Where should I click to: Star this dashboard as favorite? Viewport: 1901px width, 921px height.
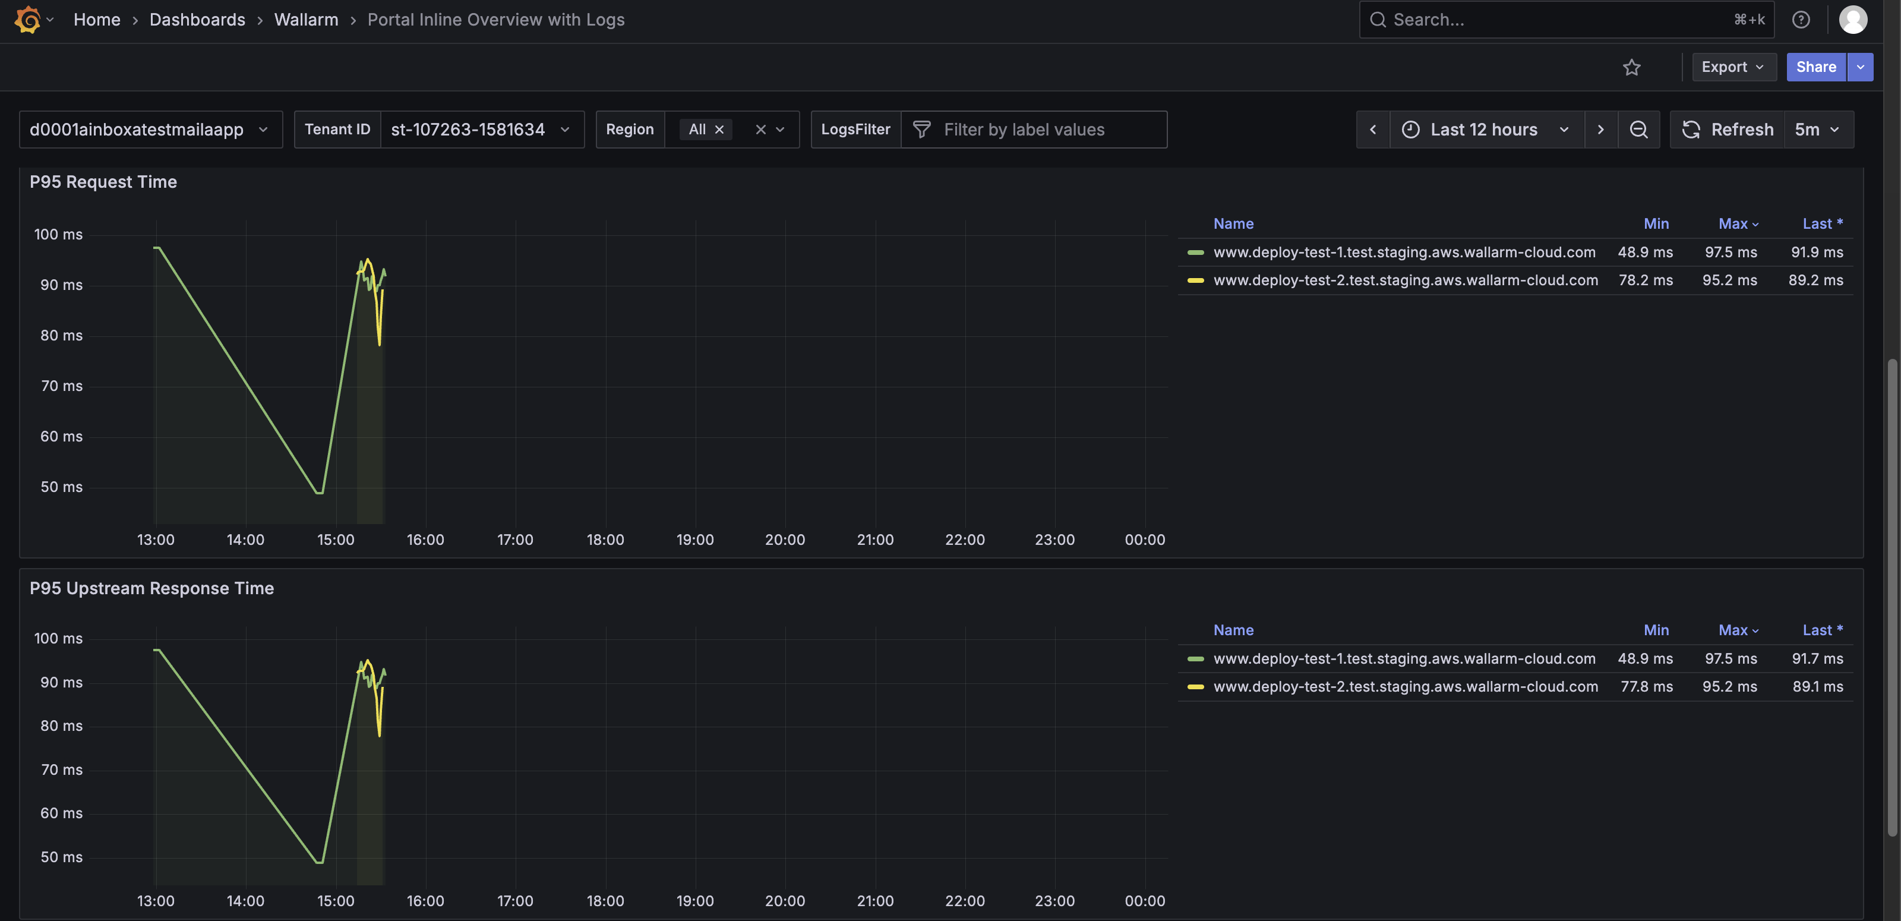tap(1631, 67)
